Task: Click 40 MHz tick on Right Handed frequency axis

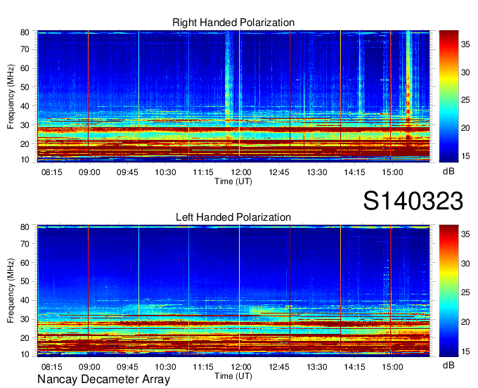Action: [x=25, y=106]
